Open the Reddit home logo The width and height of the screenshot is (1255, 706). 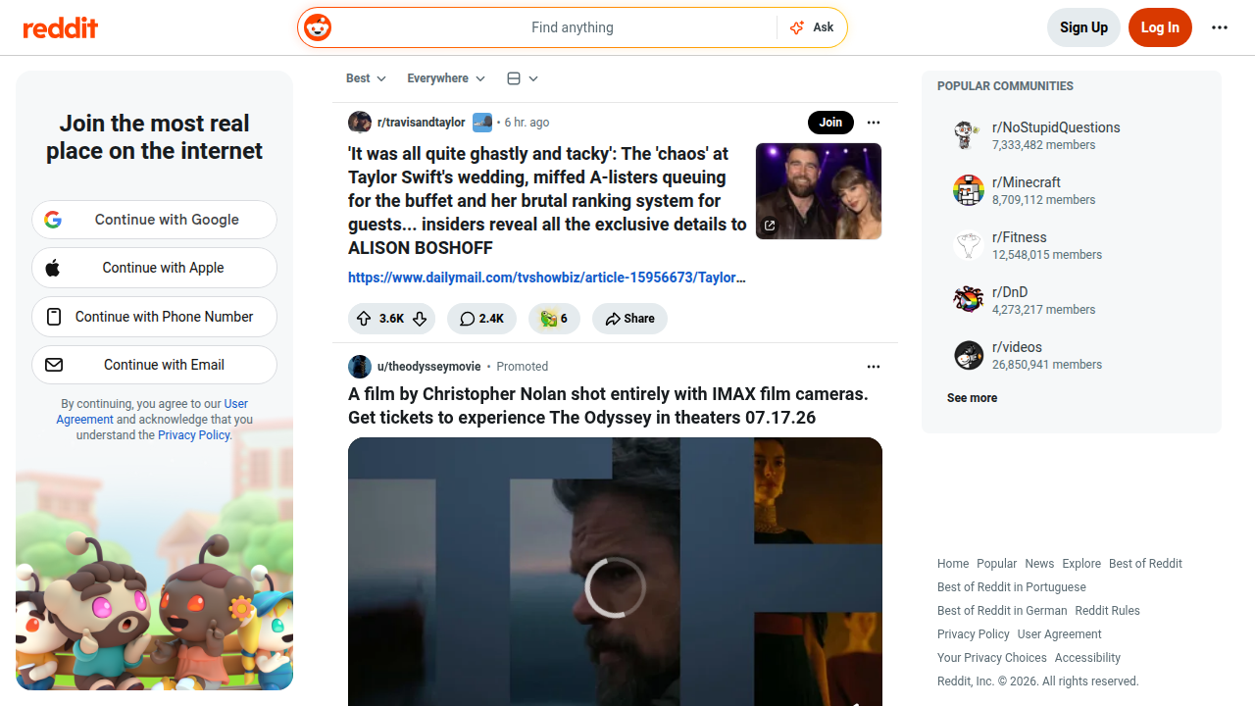[x=61, y=27]
